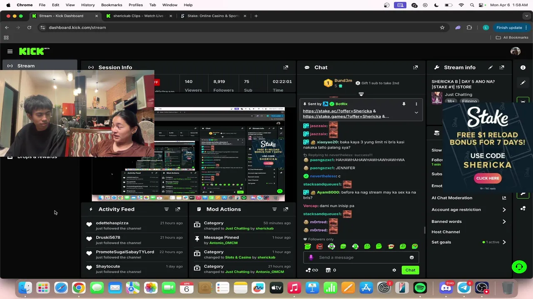Open Telegram from the Dock

[x=464, y=288]
